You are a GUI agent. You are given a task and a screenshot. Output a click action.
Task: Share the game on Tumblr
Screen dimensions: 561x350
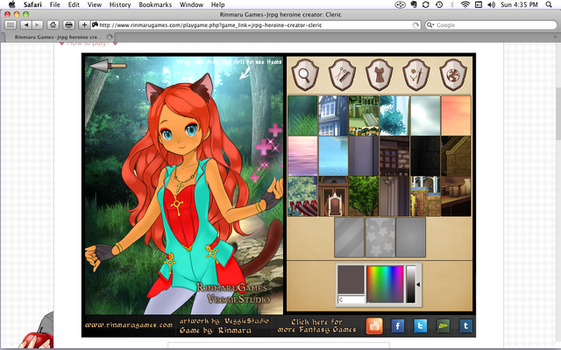(x=465, y=325)
